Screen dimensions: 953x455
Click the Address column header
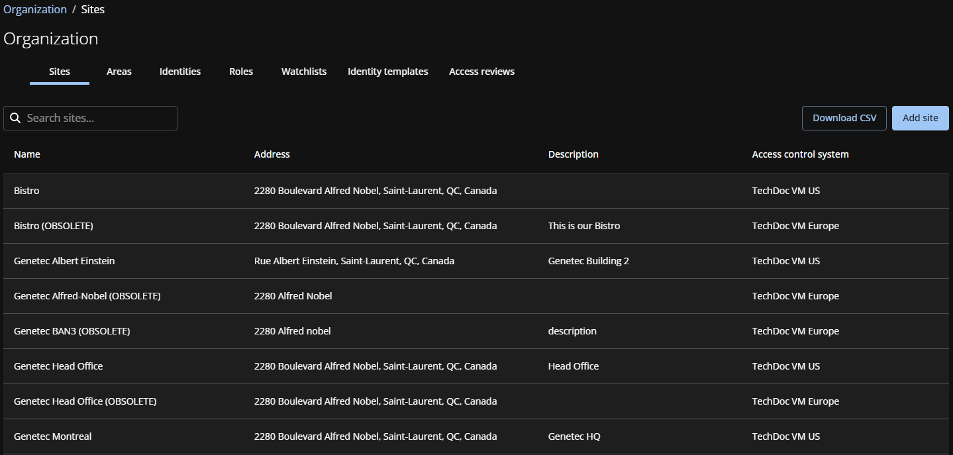[x=272, y=154]
